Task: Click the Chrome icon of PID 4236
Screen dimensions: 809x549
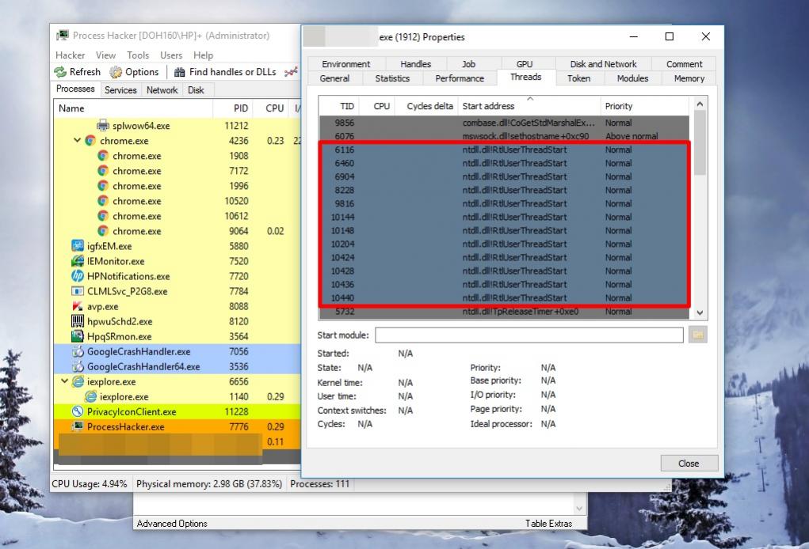Action: click(x=90, y=141)
